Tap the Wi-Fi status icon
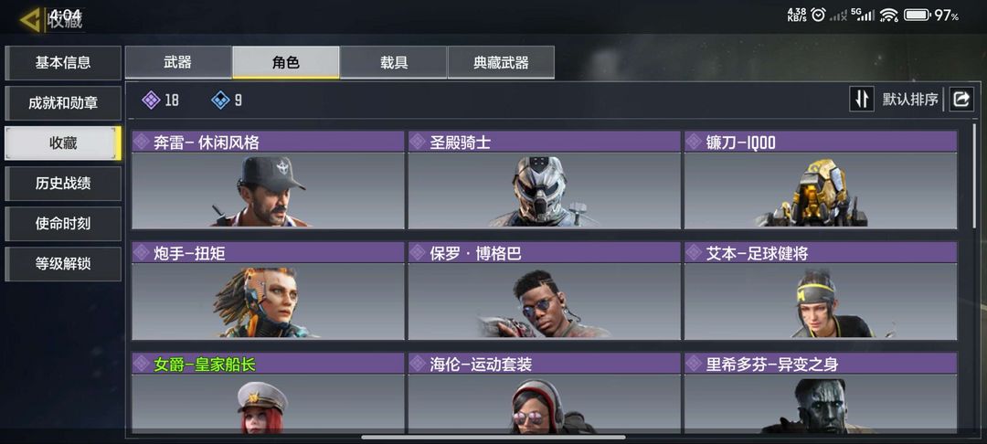This screenshot has height=444, width=987. [889, 15]
